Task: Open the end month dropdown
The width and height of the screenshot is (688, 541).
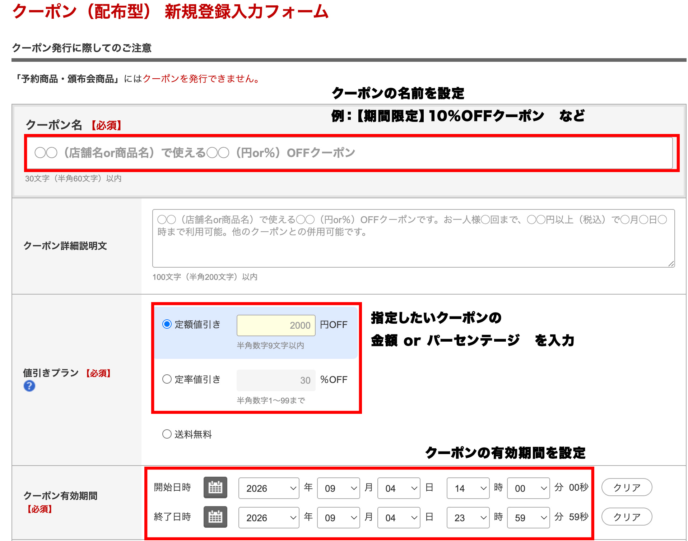Action: coord(338,518)
